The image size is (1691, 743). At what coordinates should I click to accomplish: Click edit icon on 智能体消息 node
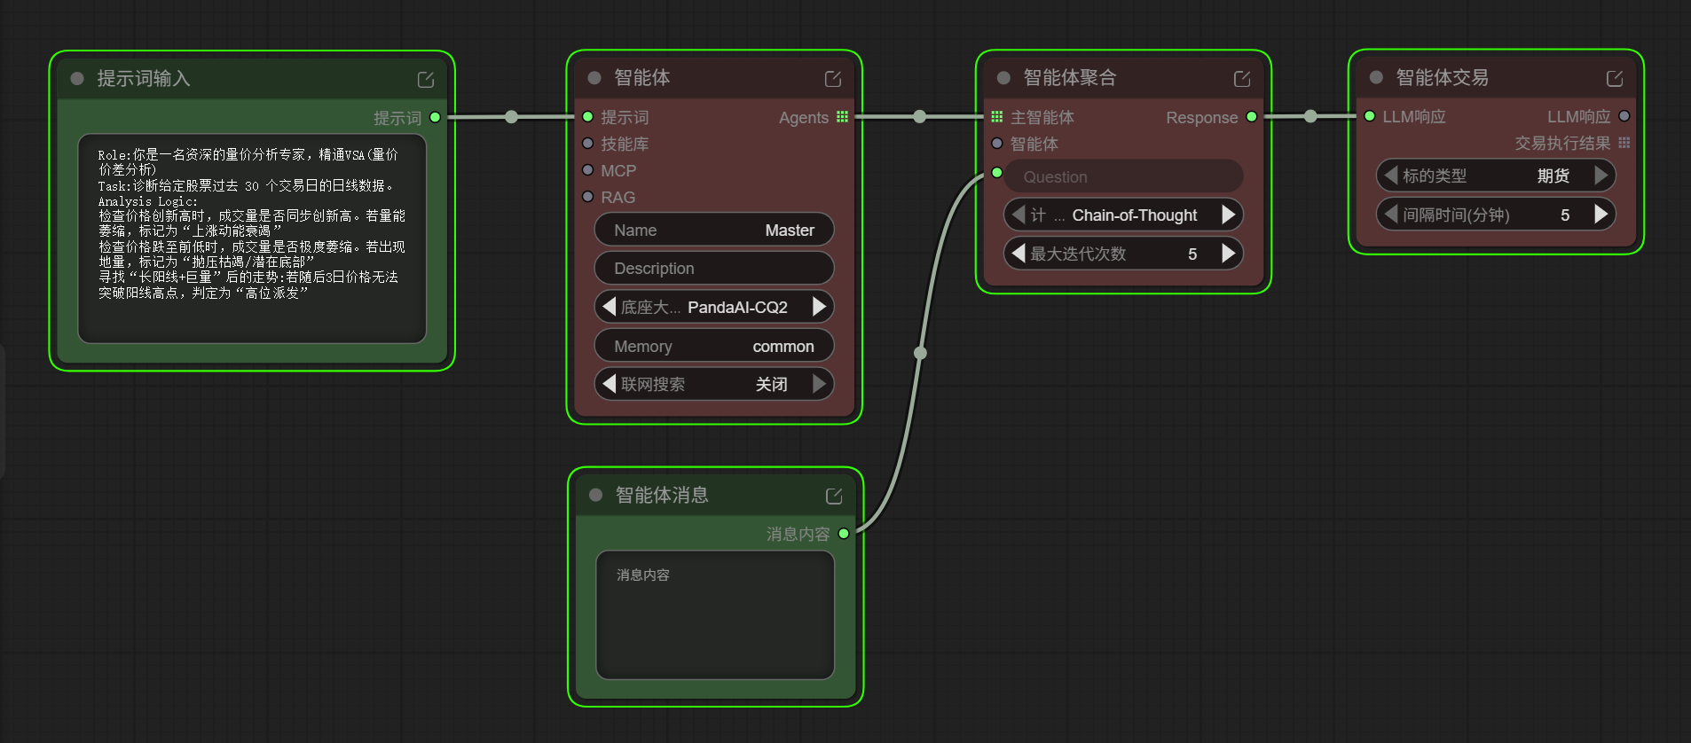pyautogui.click(x=834, y=496)
